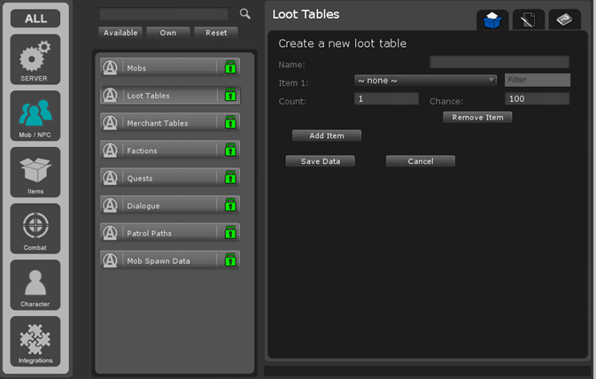Viewport: 596px width, 379px height.
Task: Click the help book tab icon
Action: coord(564,19)
